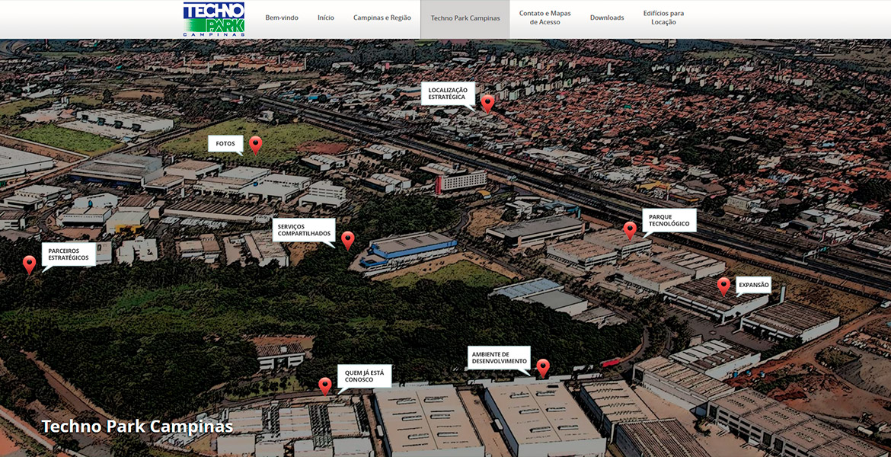Click the red pin next to Localização Estratégica
Screen dimensions: 891x457
click(x=487, y=104)
